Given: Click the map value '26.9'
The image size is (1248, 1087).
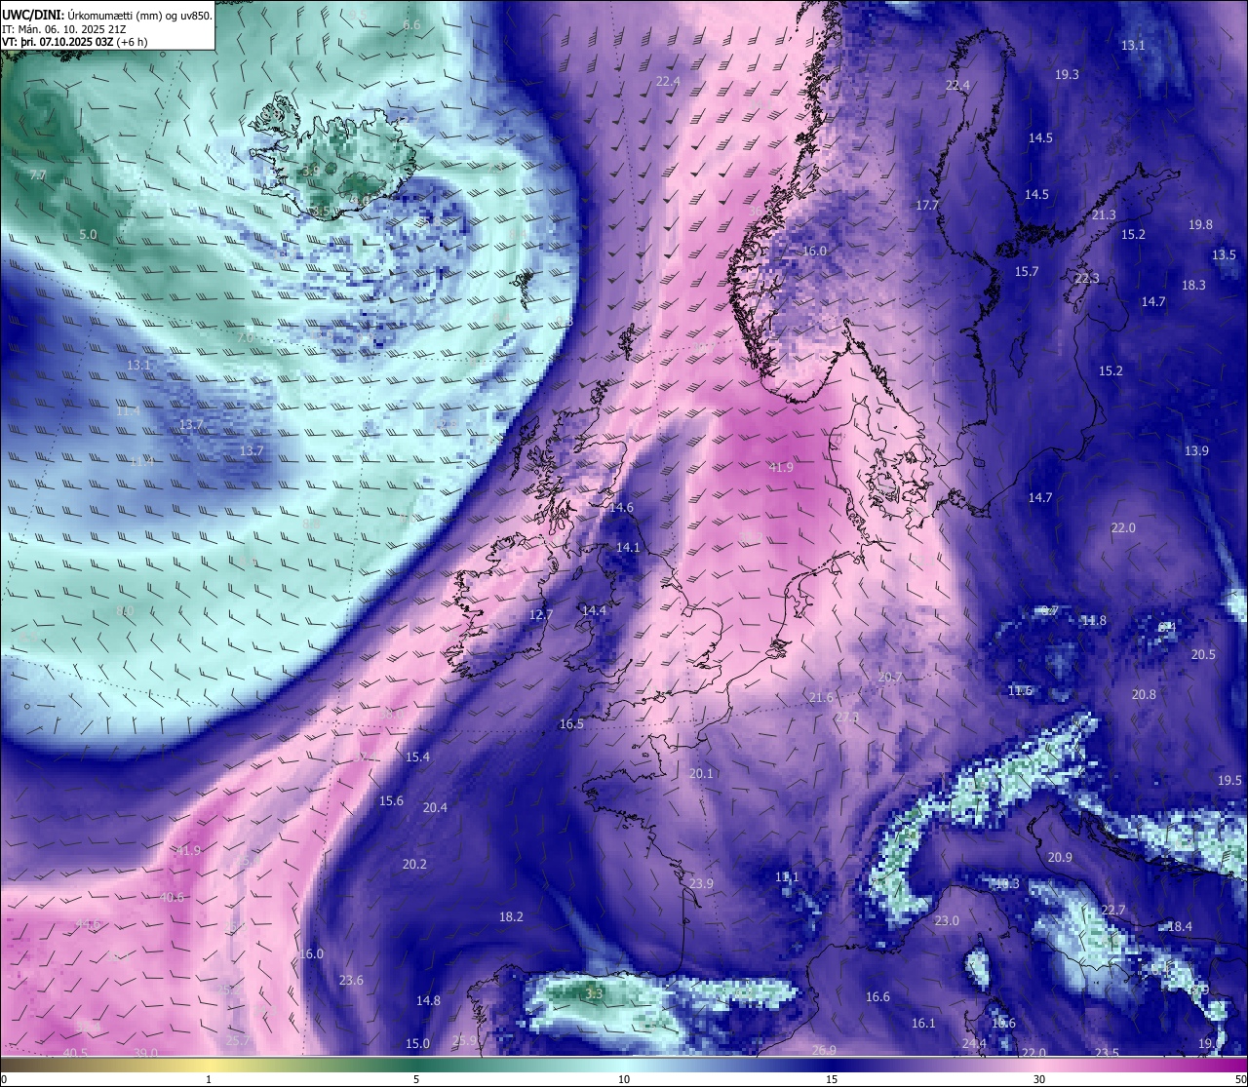Looking at the screenshot, I should pos(824,1050).
